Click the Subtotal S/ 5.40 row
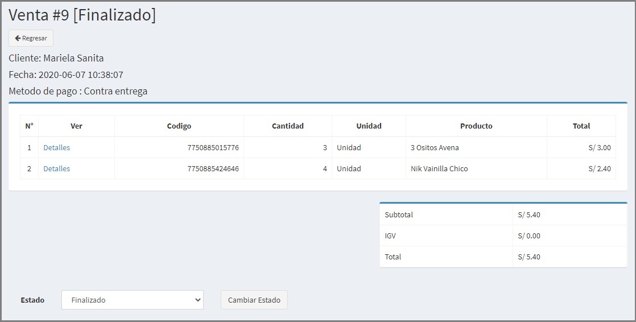 (503, 215)
